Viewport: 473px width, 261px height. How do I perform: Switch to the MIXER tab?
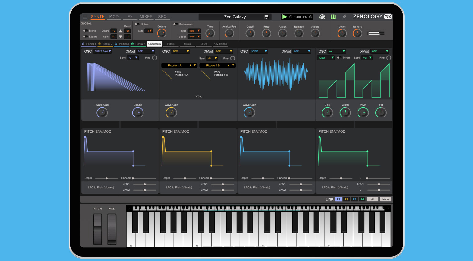146,17
